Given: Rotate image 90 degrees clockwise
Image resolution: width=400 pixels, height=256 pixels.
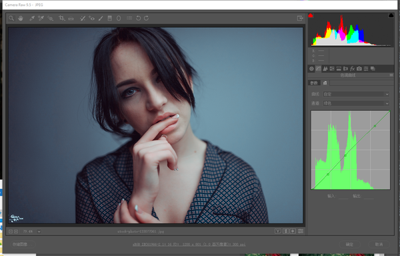Looking at the screenshot, I should [147, 18].
